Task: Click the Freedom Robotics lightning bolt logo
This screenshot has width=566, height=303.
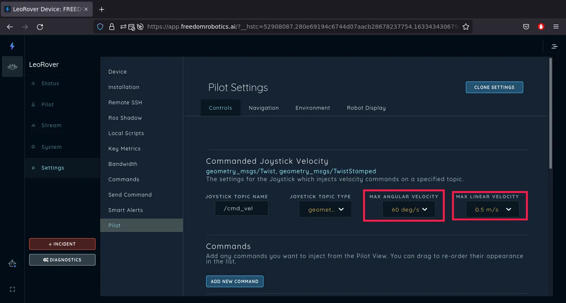Action: pos(12,46)
